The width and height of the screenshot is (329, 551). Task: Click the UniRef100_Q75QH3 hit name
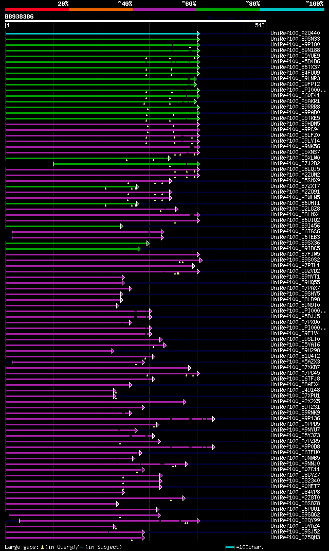295,538
